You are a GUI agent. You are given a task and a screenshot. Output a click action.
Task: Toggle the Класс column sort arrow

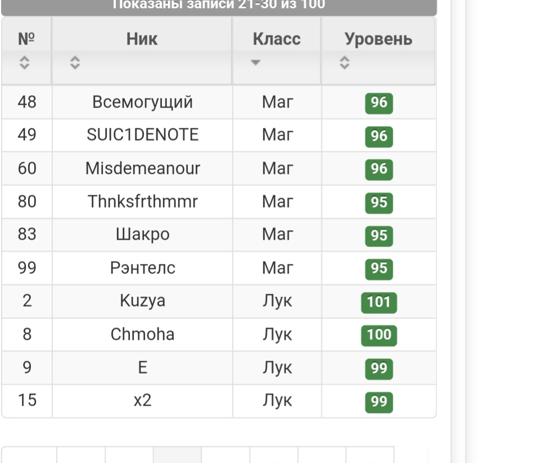256,62
